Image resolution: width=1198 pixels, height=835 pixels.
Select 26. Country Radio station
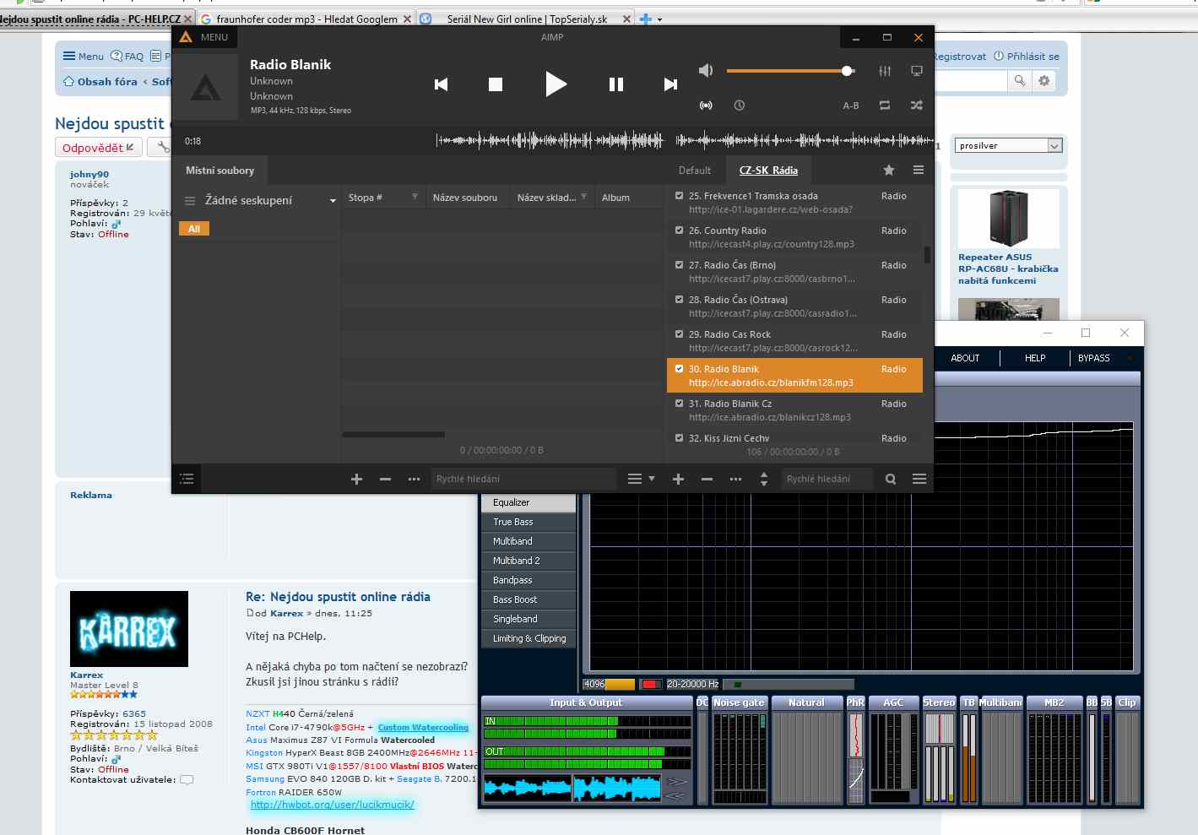[794, 237]
